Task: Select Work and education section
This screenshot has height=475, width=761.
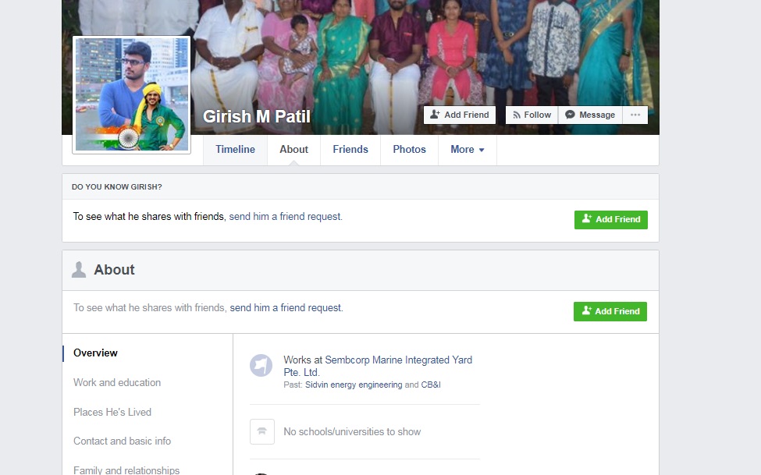Action: 117,382
